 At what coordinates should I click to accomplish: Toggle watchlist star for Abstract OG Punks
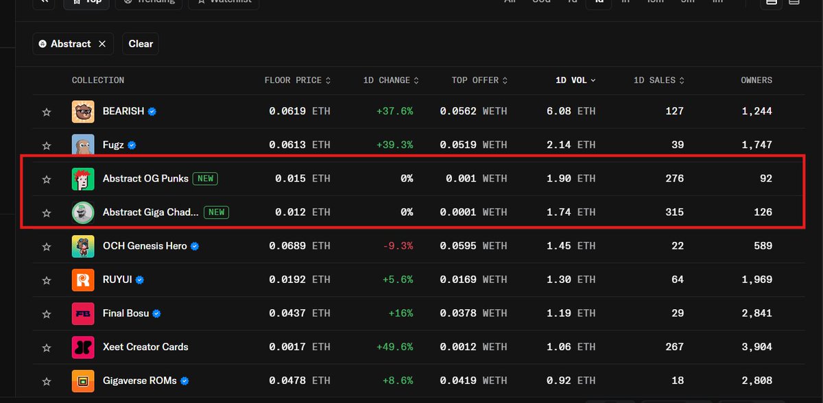point(47,179)
